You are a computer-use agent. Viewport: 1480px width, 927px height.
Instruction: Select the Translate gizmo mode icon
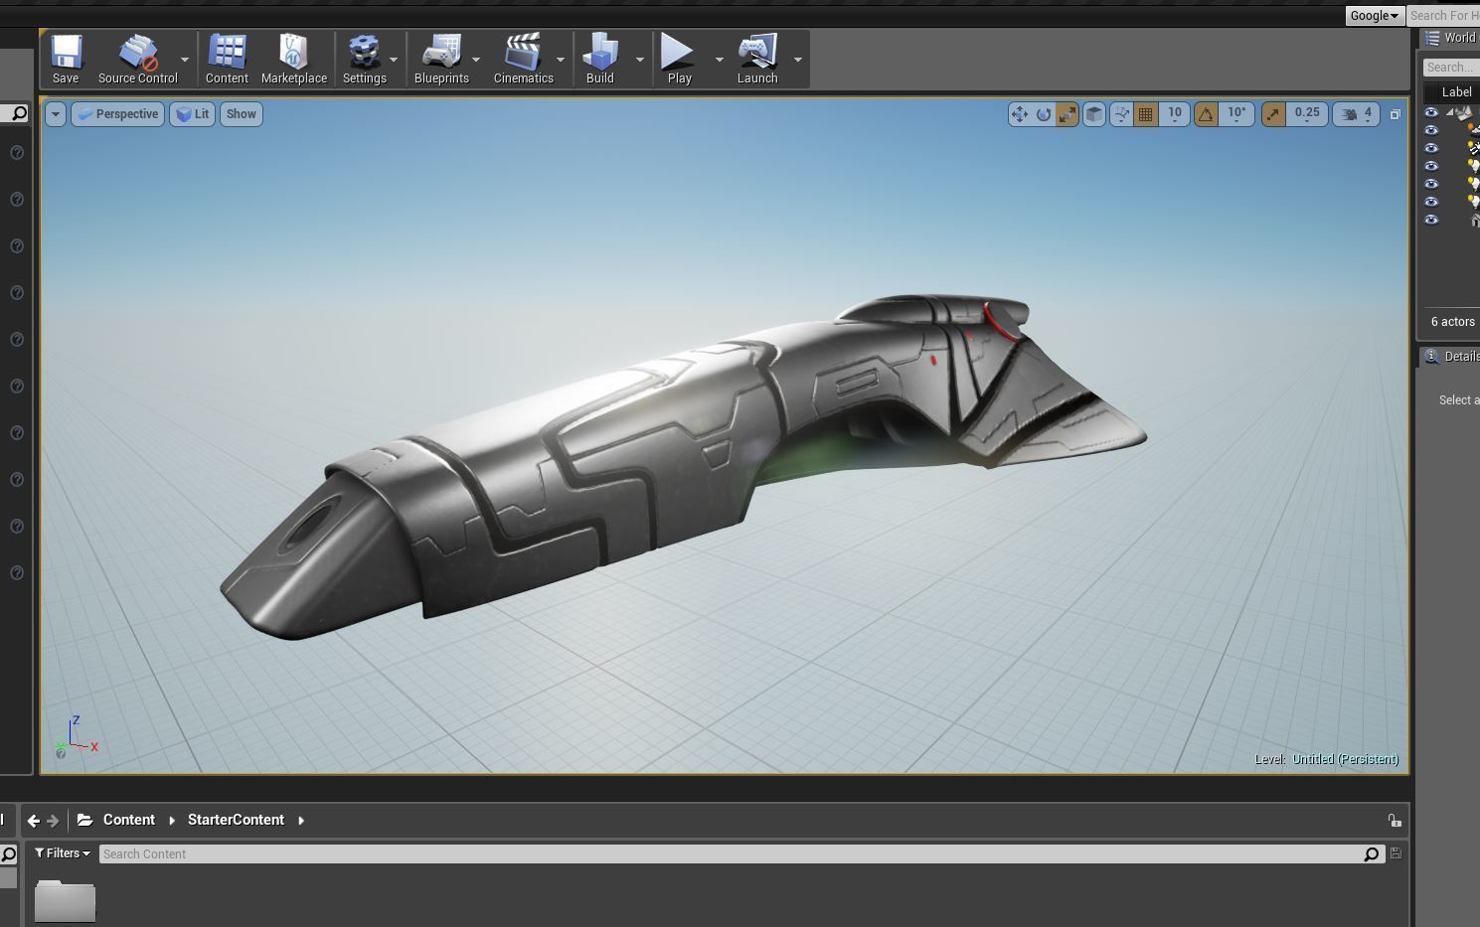coord(1019,114)
